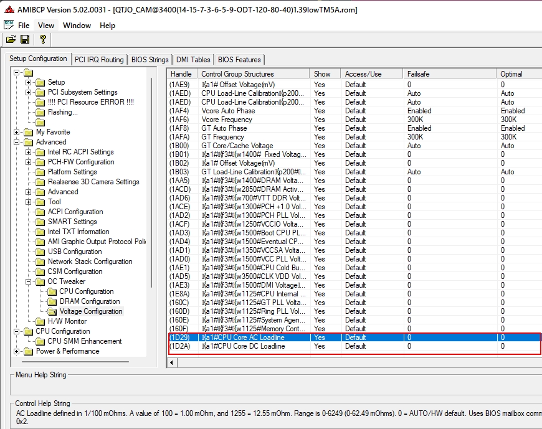Click Failsafe value 300K for GT Frequency
The height and width of the screenshot is (429, 542).
tap(415, 137)
